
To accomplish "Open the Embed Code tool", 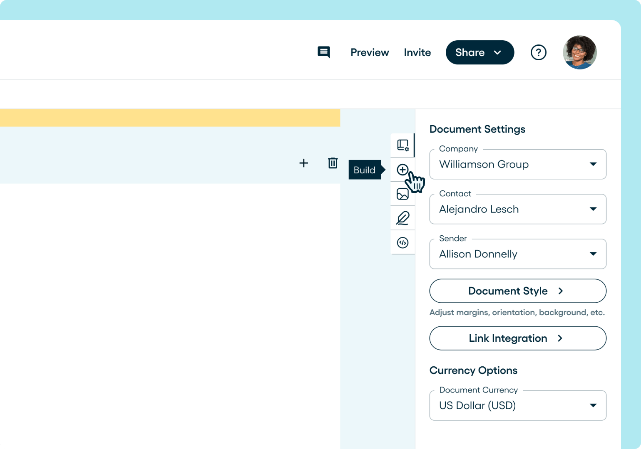I will tap(402, 242).
